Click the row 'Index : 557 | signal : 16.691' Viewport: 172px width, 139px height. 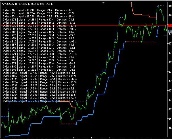(x=38, y=45)
